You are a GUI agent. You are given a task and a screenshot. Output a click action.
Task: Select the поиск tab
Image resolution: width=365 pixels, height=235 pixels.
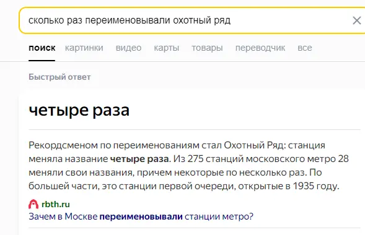point(42,48)
